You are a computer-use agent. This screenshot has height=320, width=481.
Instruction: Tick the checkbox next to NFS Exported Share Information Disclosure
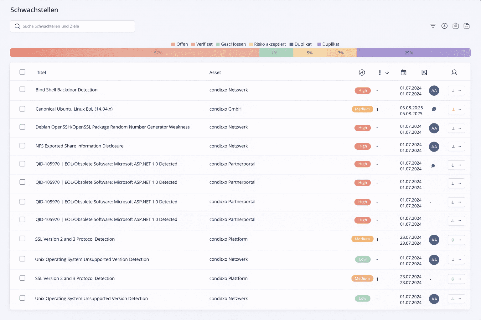click(x=22, y=145)
